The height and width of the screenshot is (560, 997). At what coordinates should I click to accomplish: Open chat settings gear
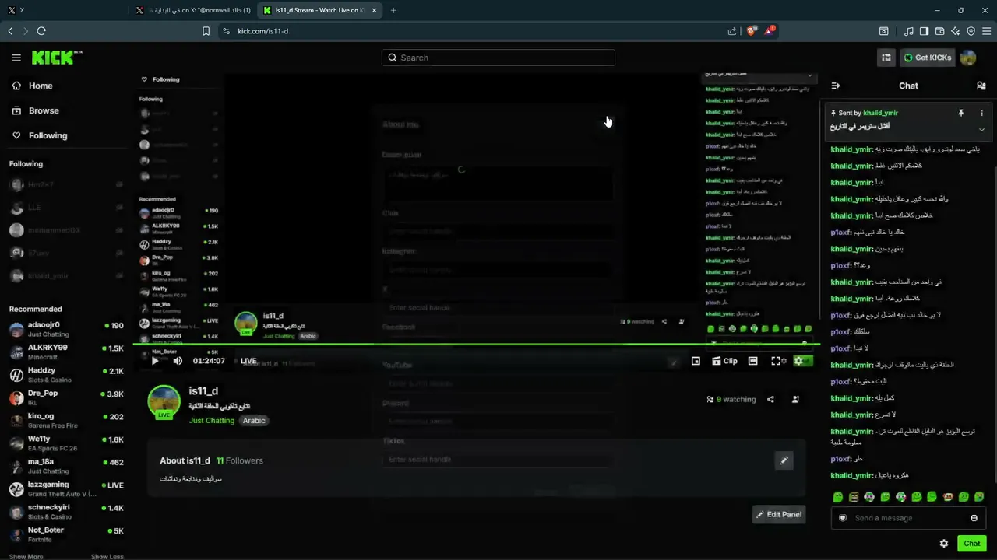click(x=944, y=544)
